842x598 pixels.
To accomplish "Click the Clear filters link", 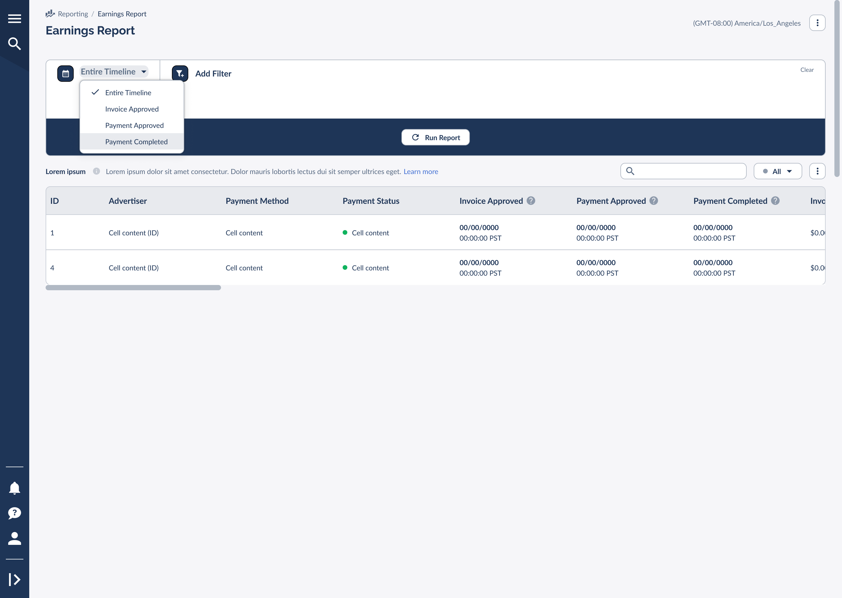I will click(x=807, y=69).
